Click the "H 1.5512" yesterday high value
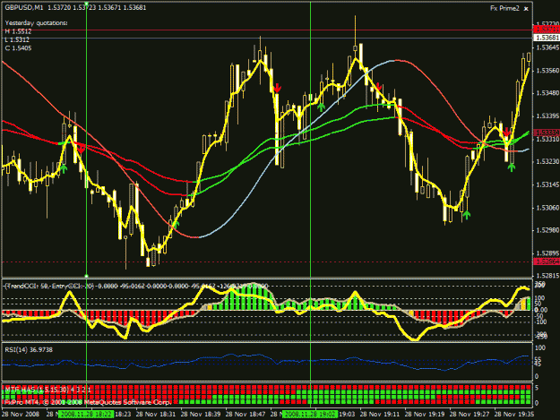This screenshot has height=420, width=560. tap(18, 31)
